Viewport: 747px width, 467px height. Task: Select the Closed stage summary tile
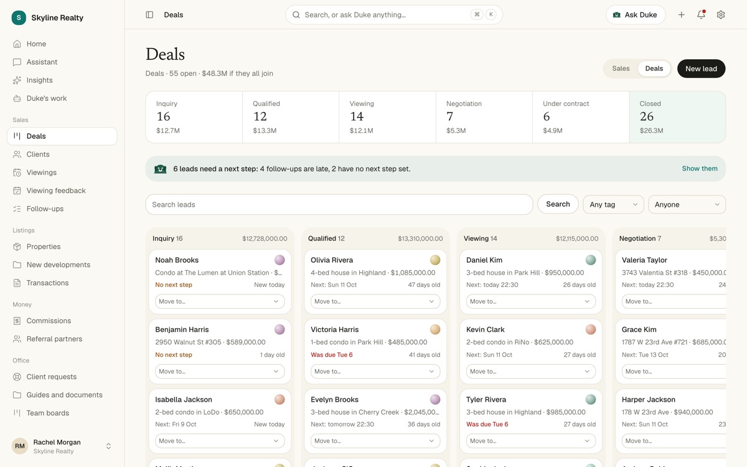tap(677, 117)
